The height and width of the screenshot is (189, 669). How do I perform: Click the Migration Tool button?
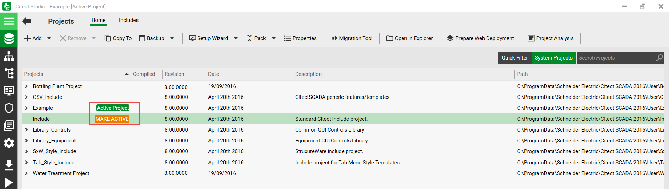tap(351, 38)
